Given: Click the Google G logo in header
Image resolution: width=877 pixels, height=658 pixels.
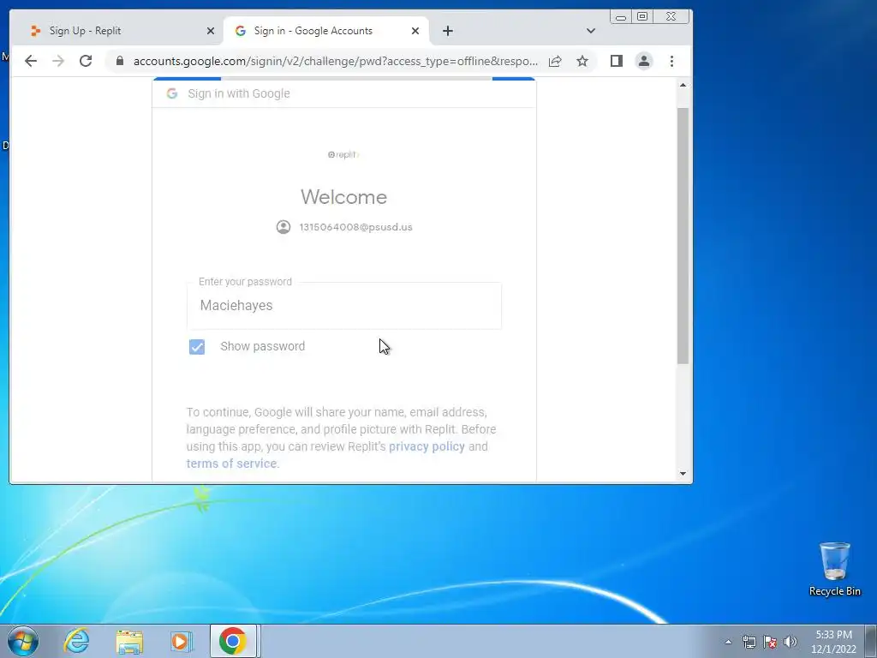Looking at the screenshot, I should point(171,93).
